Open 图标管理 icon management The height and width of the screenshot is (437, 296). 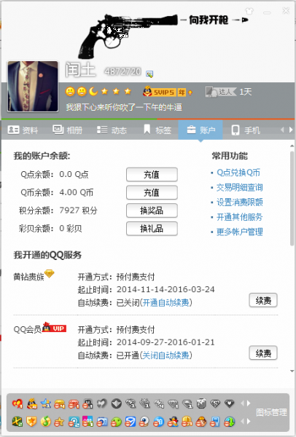(271, 412)
